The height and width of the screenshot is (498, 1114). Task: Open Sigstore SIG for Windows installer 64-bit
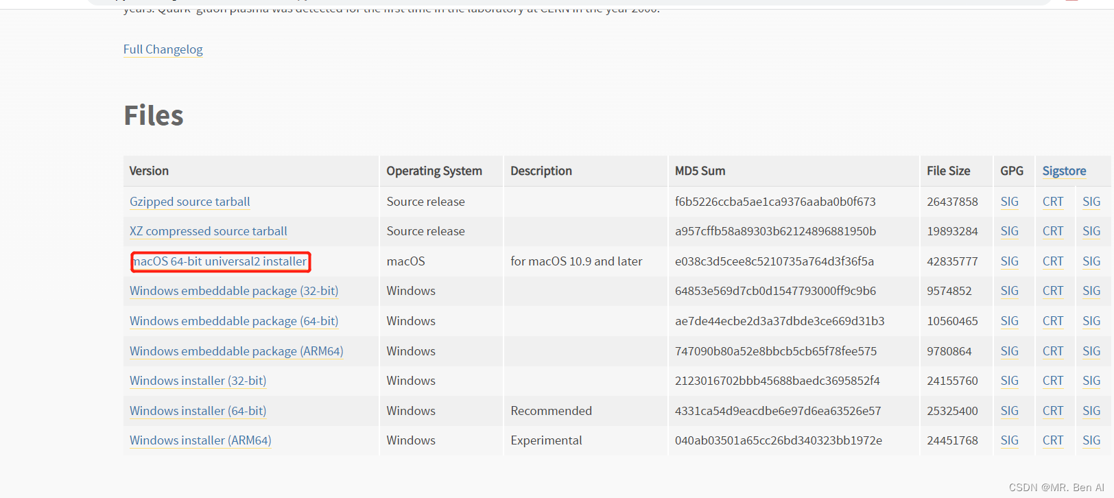[1091, 411]
